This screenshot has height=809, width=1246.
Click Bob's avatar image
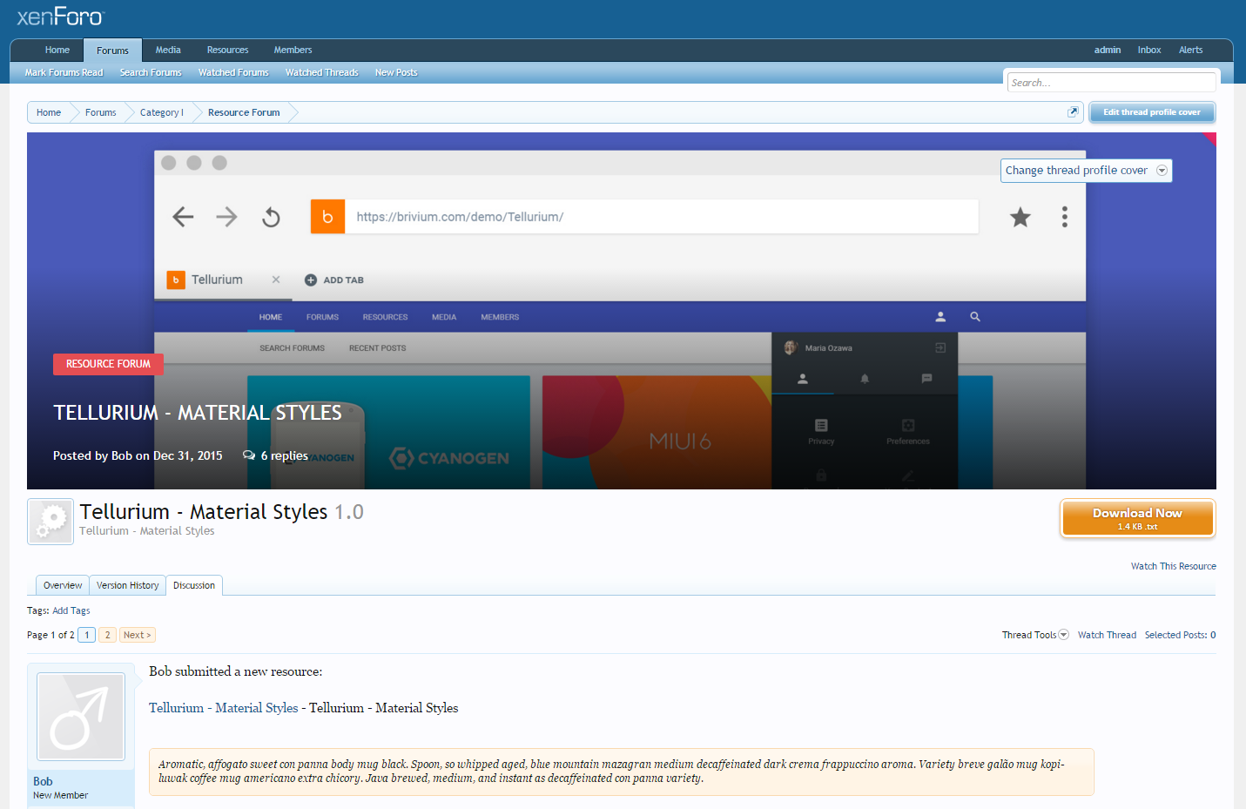point(81,717)
